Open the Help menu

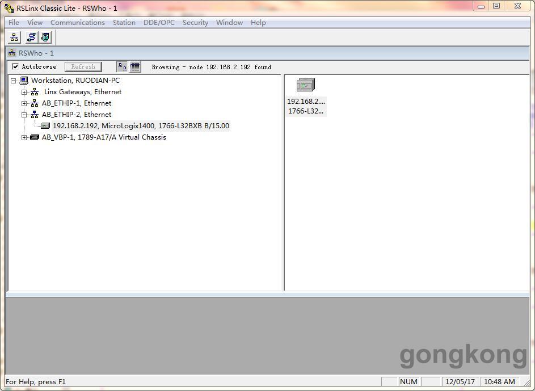(x=258, y=23)
